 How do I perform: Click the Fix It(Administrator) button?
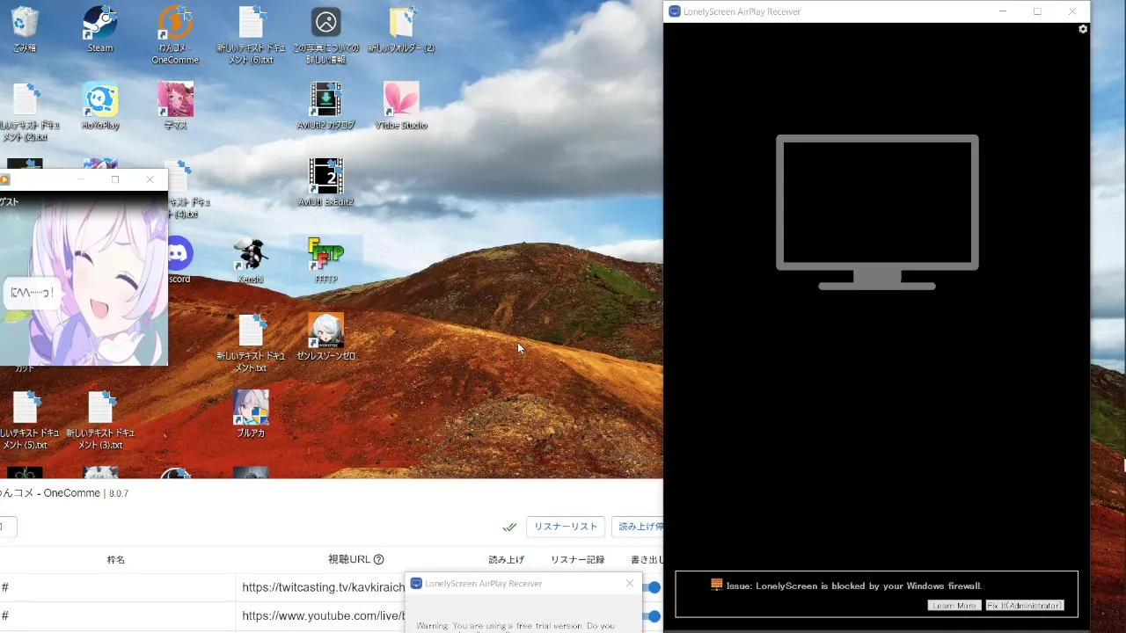pos(1025,606)
